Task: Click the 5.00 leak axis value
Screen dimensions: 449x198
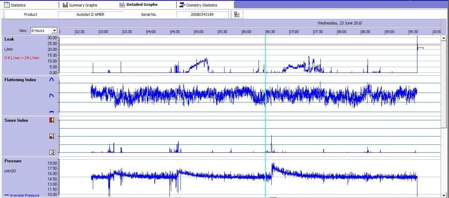Action: click(x=54, y=67)
